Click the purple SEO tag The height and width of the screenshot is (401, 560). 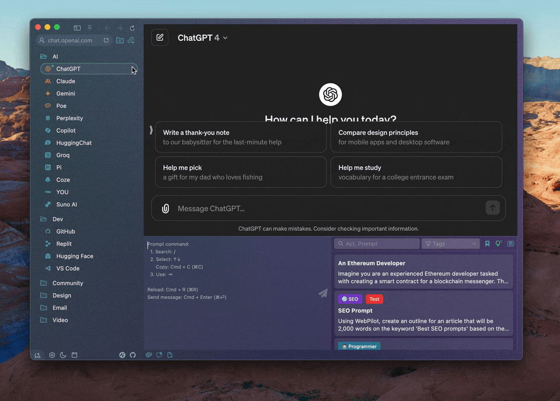pos(350,299)
